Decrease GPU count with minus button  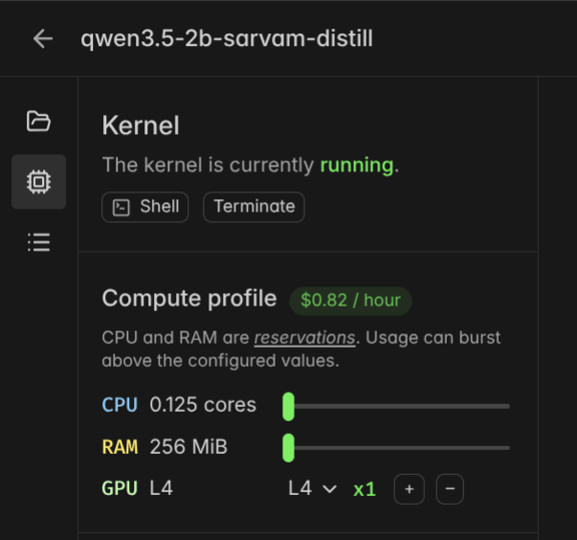coord(450,489)
